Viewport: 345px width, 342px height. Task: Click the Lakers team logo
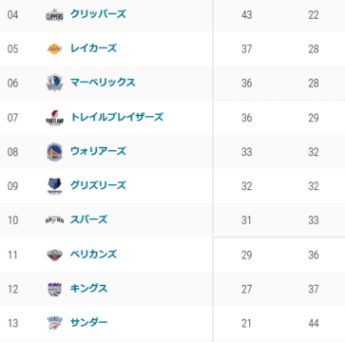click(54, 49)
